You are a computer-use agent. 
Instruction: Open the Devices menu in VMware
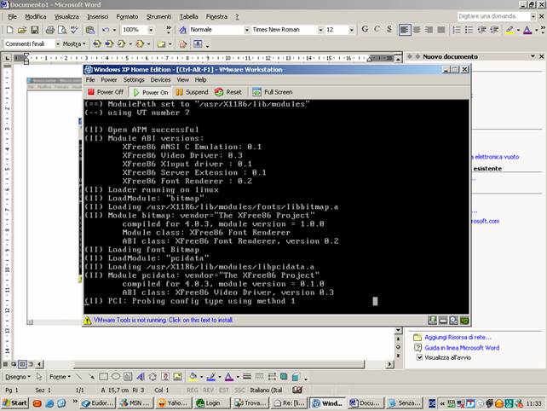[160, 80]
